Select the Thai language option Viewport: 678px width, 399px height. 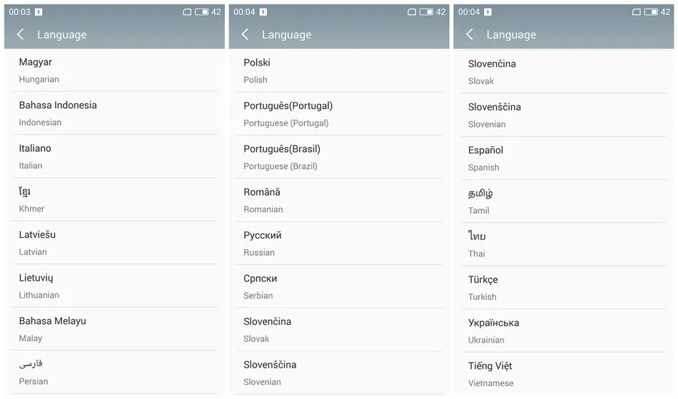coord(564,244)
